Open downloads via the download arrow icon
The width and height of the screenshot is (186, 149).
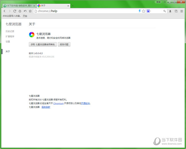tap(170, 11)
